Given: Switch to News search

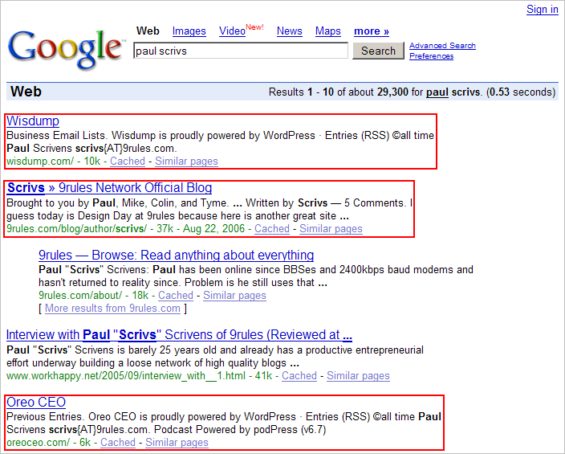Looking at the screenshot, I should pos(290,31).
